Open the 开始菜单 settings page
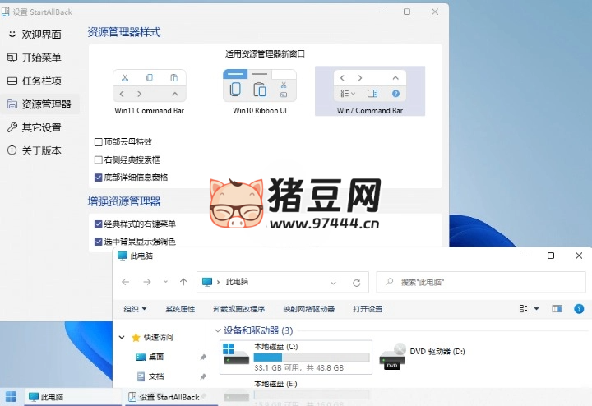Image resolution: width=592 pixels, height=406 pixels. pos(35,58)
